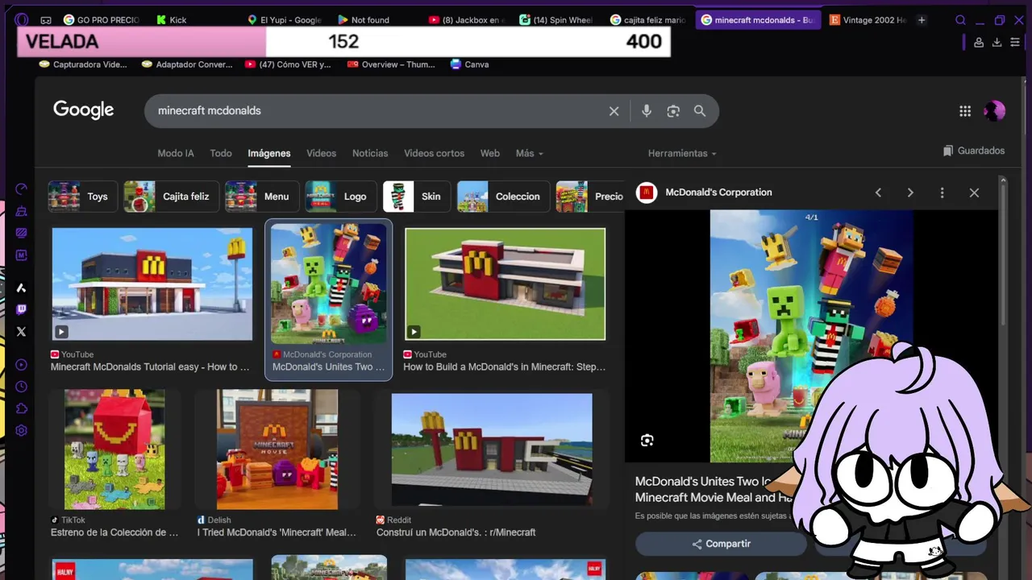Clear the Google search box text

click(614, 111)
